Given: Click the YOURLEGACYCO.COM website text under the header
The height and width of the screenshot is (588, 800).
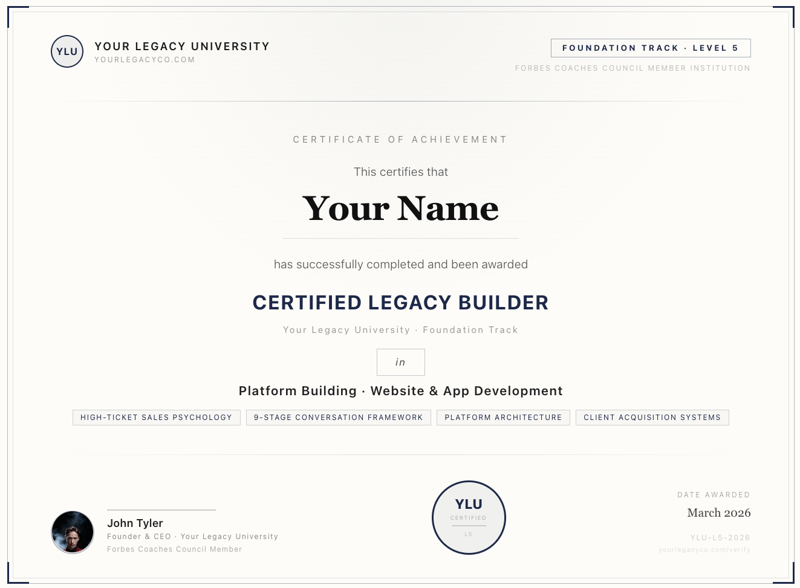Looking at the screenshot, I should pyautogui.click(x=145, y=60).
